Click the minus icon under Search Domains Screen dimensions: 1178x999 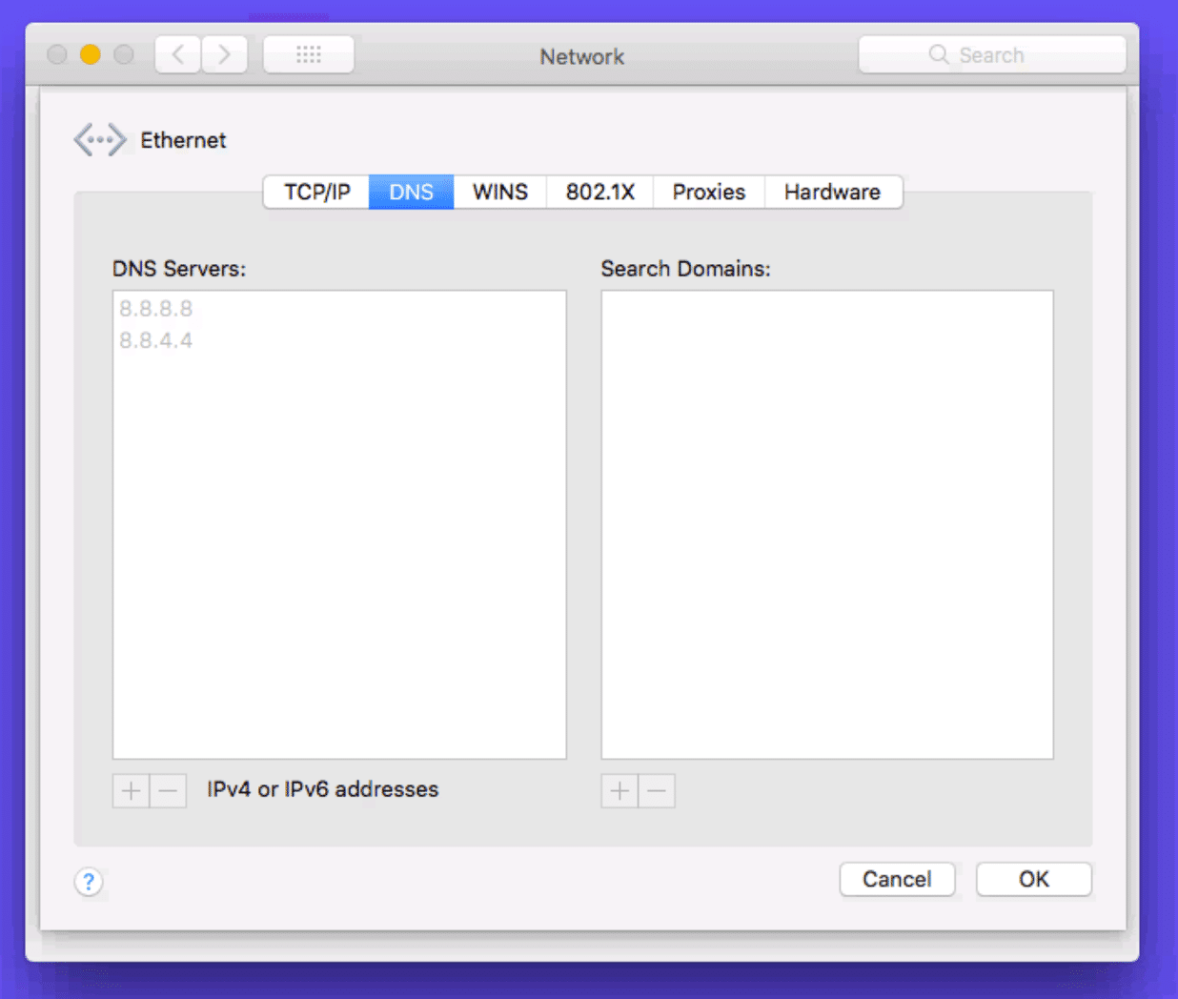pos(656,790)
